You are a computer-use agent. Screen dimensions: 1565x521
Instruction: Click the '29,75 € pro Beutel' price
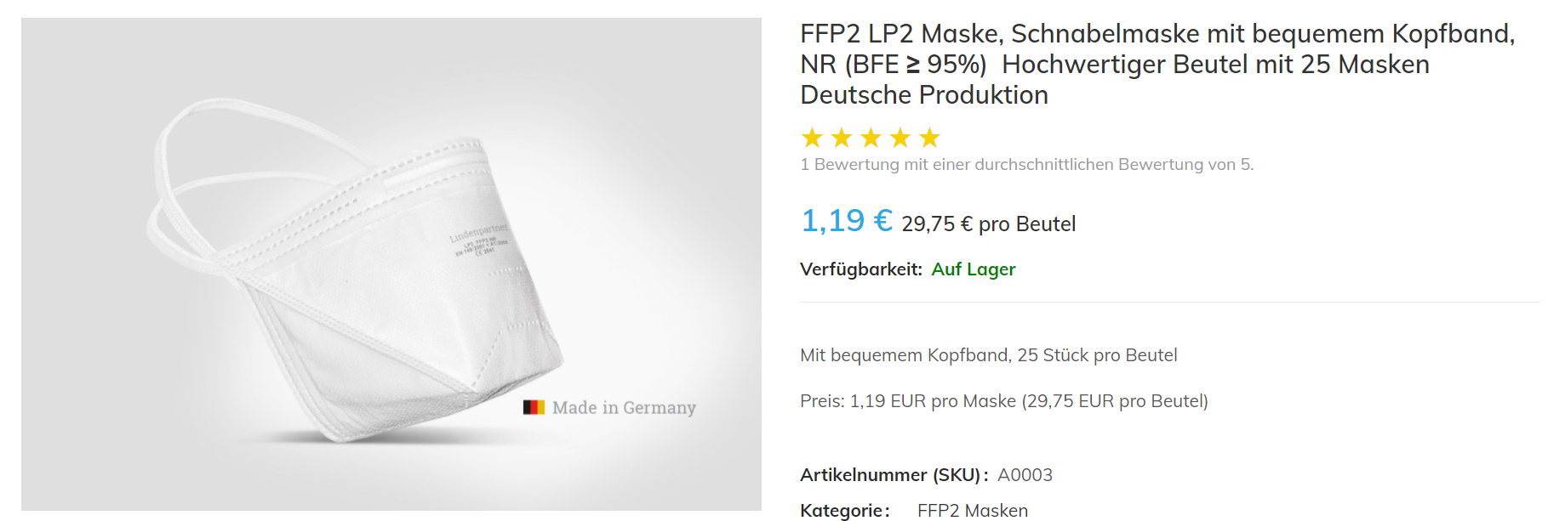click(989, 224)
